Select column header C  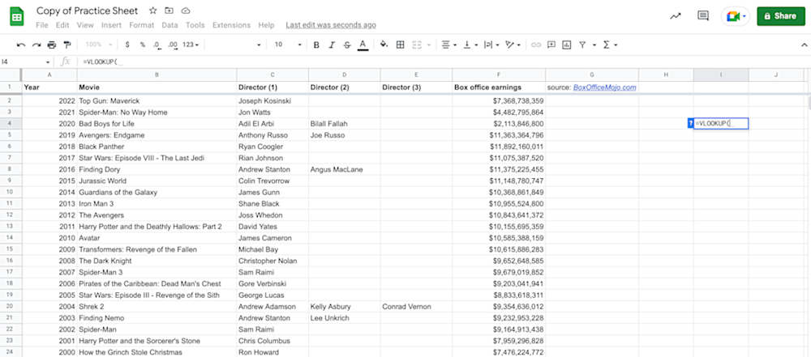point(272,75)
